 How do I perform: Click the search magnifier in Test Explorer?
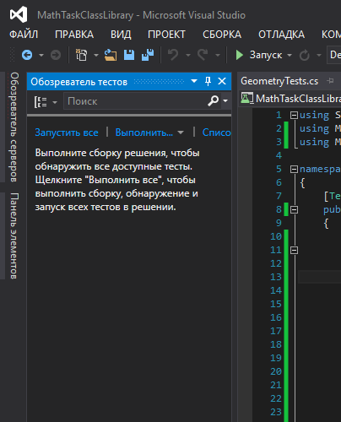[213, 100]
